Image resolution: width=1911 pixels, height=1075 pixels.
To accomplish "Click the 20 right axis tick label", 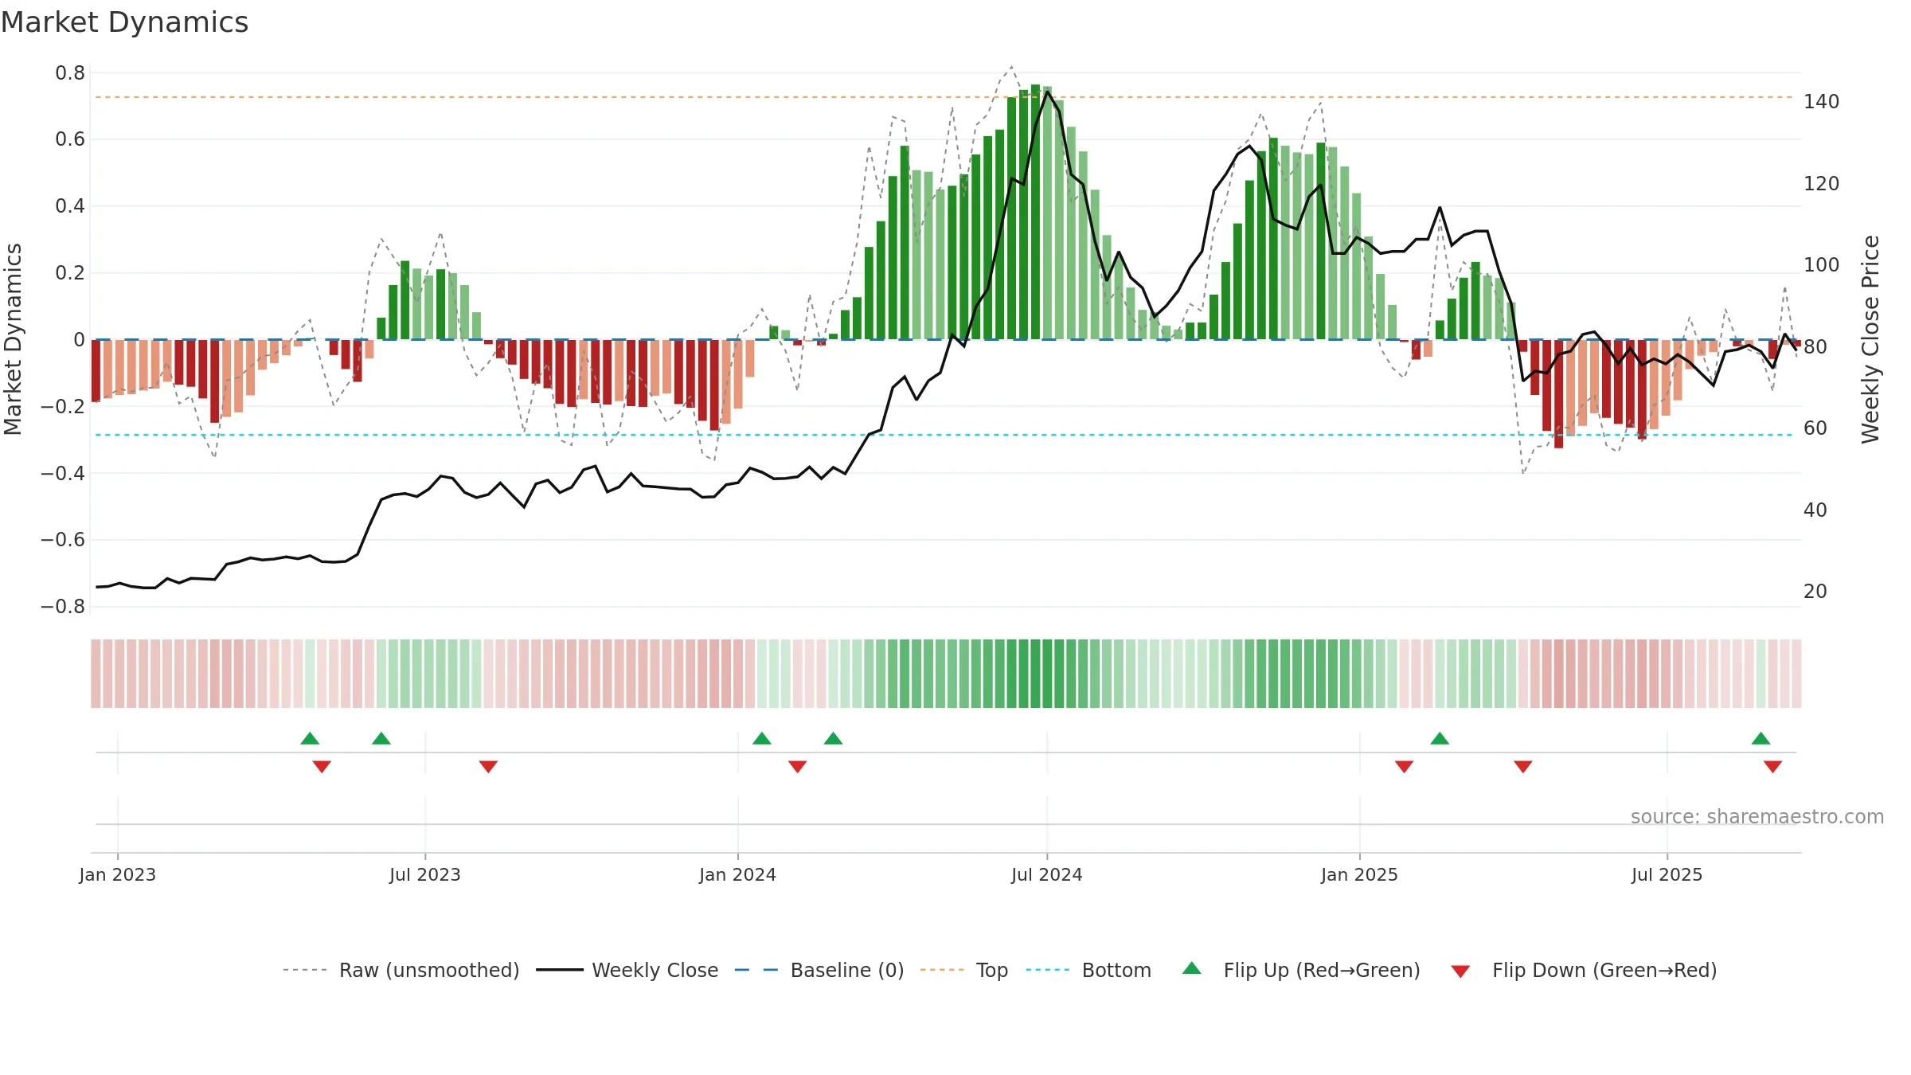I will [x=1815, y=592].
